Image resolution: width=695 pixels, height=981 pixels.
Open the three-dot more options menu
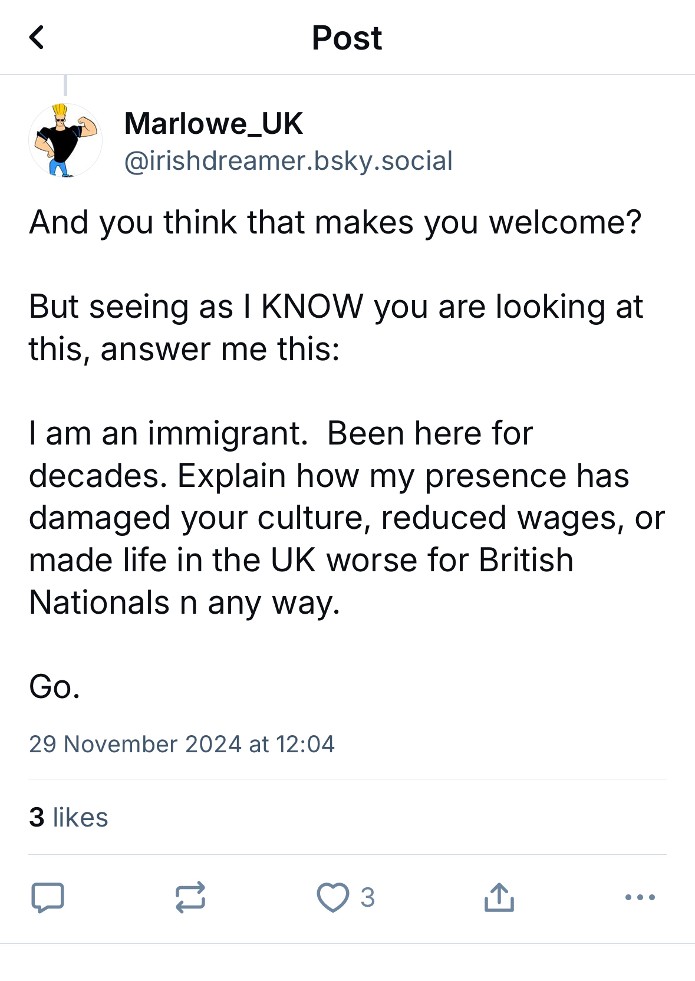[640, 897]
